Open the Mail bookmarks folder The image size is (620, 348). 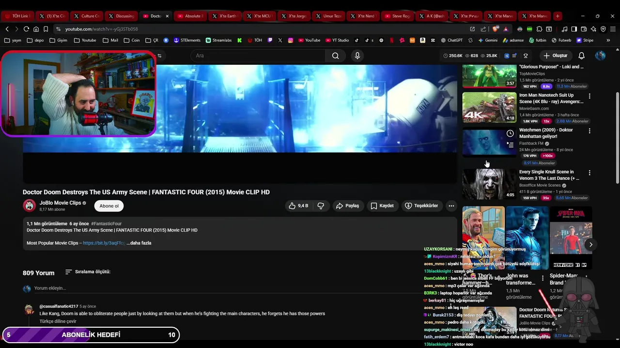110,40
